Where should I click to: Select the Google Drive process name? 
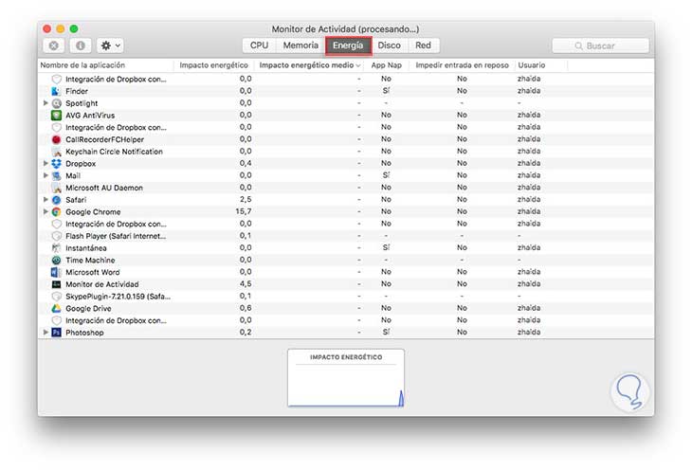[x=88, y=309]
